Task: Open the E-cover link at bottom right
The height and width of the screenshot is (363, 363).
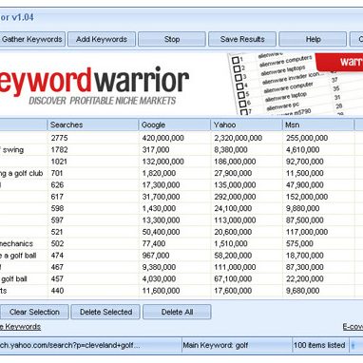Action: (353, 327)
